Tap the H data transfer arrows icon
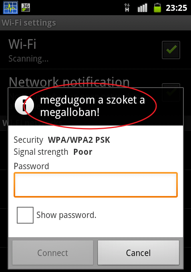The height and width of the screenshot is (272, 191). [127, 8]
